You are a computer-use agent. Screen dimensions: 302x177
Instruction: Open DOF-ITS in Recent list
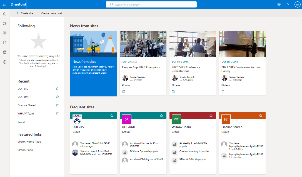(23, 89)
